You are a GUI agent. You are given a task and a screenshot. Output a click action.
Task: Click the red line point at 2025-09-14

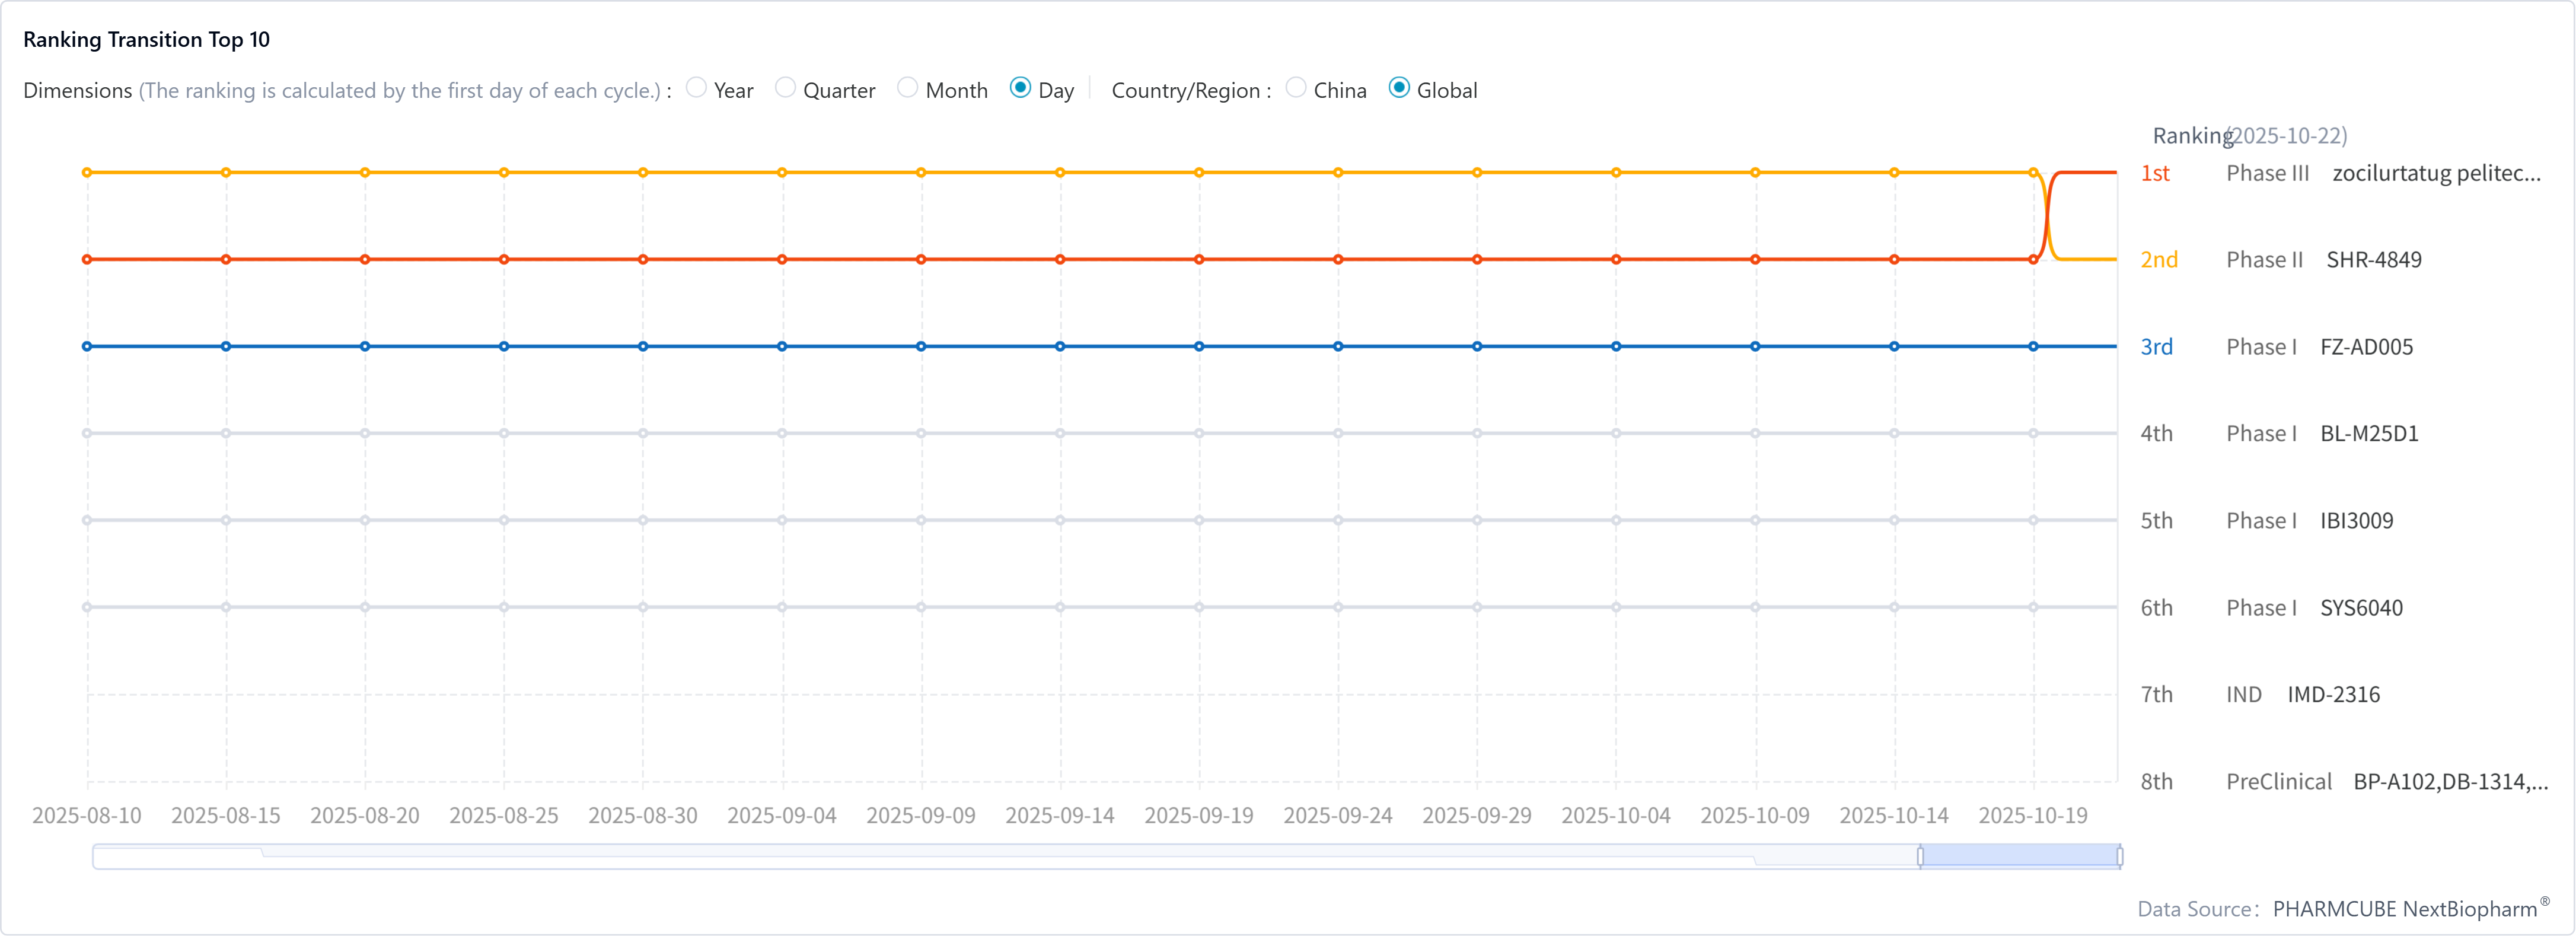pos(1060,260)
